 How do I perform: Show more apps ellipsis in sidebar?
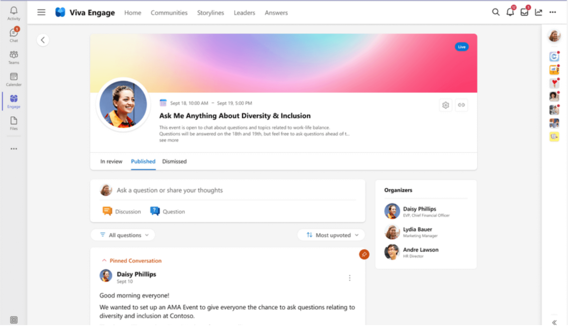(14, 149)
